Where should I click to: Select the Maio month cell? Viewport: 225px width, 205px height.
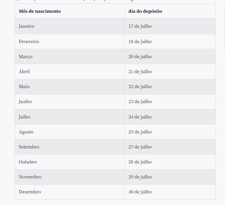click(24, 87)
